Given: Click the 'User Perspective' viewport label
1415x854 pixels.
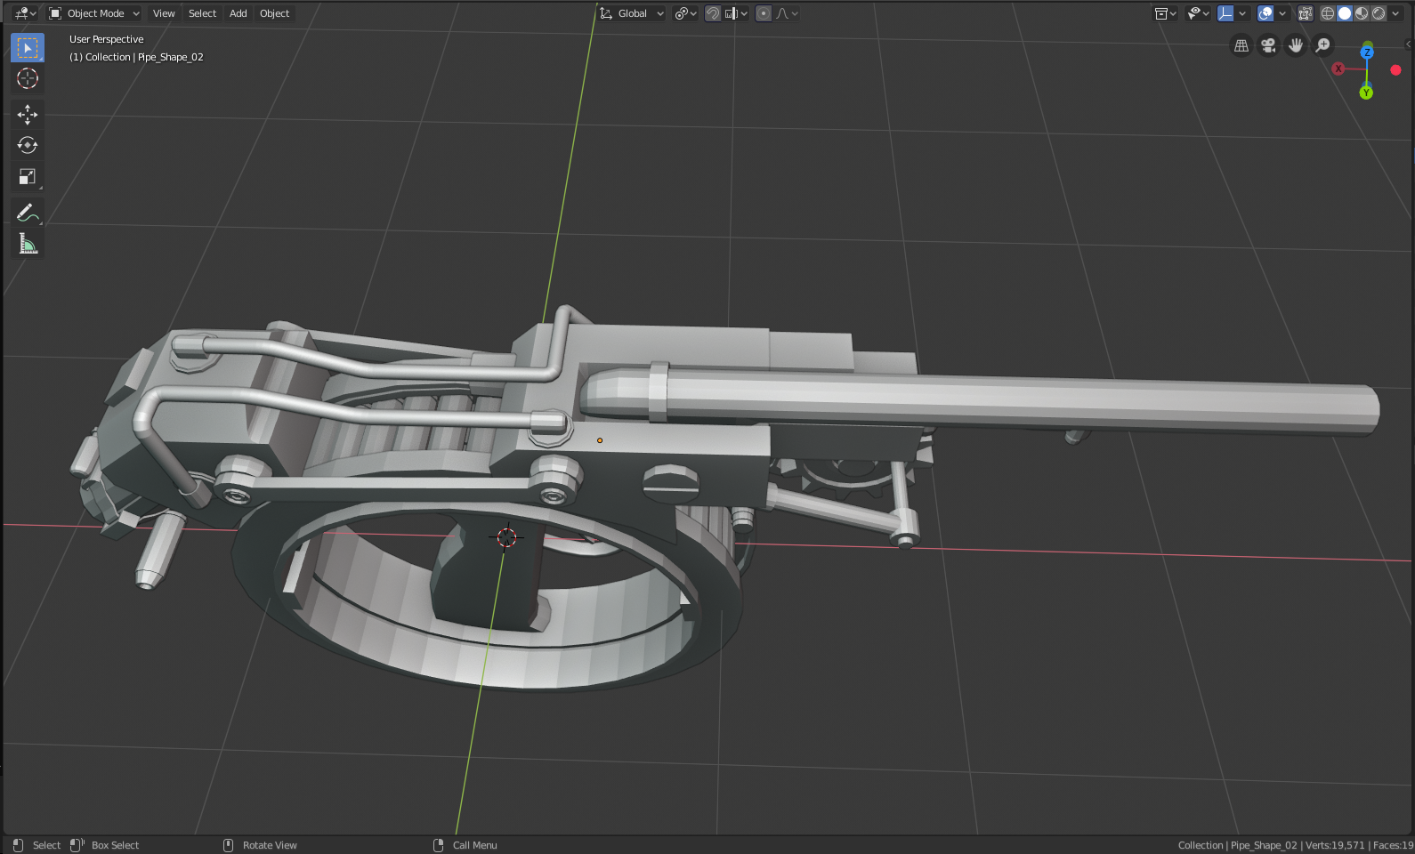Looking at the screenshot, I should tap(106, 39).
